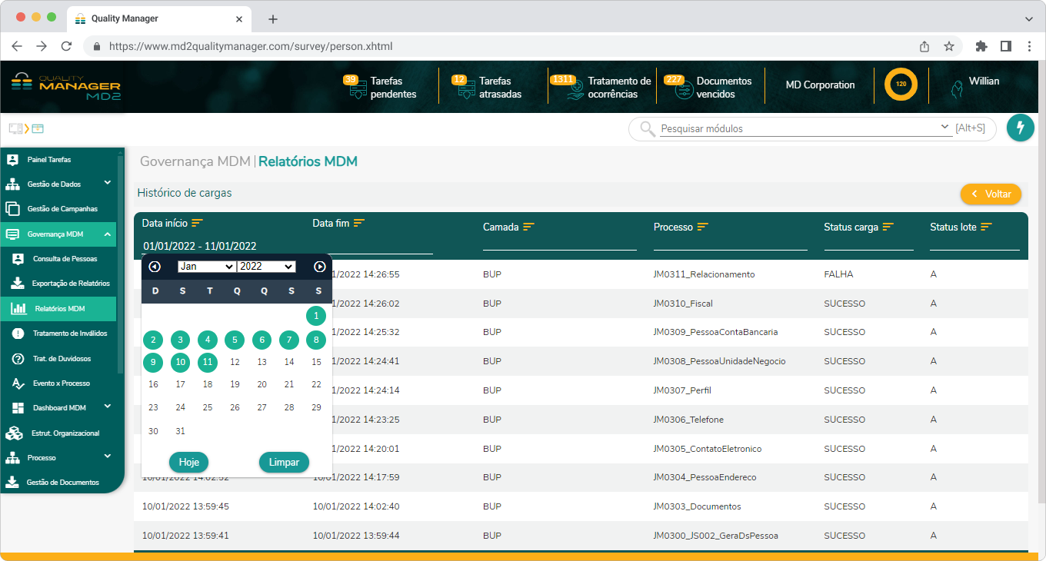Click the sort icon beside Camada
The width and height of the screenshot is (1046, 561).
point(528,227)
